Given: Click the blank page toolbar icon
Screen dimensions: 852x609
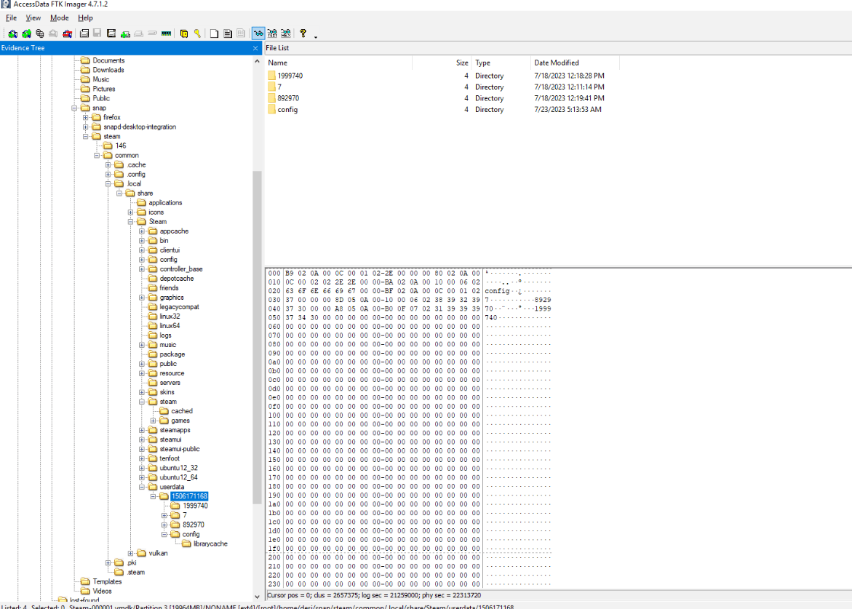Looking at the screenshot, I should click(214, 33).
